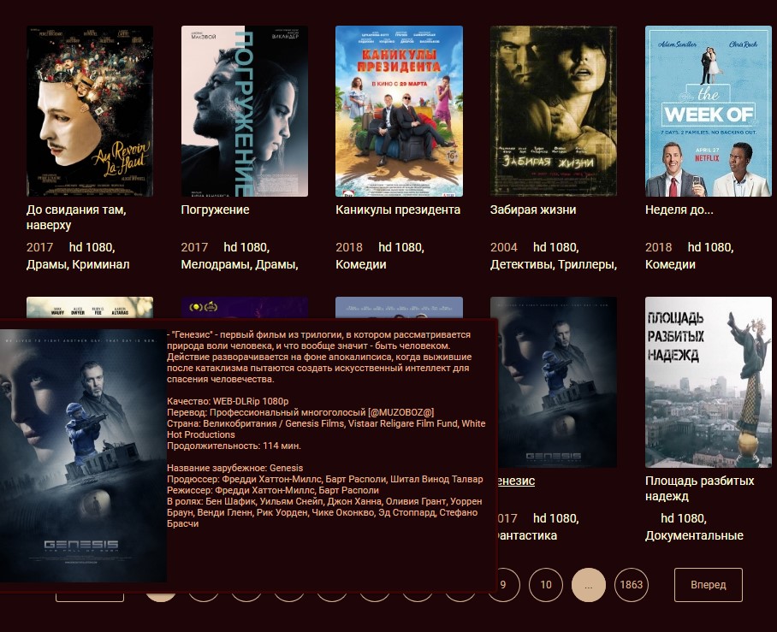Viewport: 777px width, 632px height.
Task: Go to page 9
Action: tap(508, 584)
